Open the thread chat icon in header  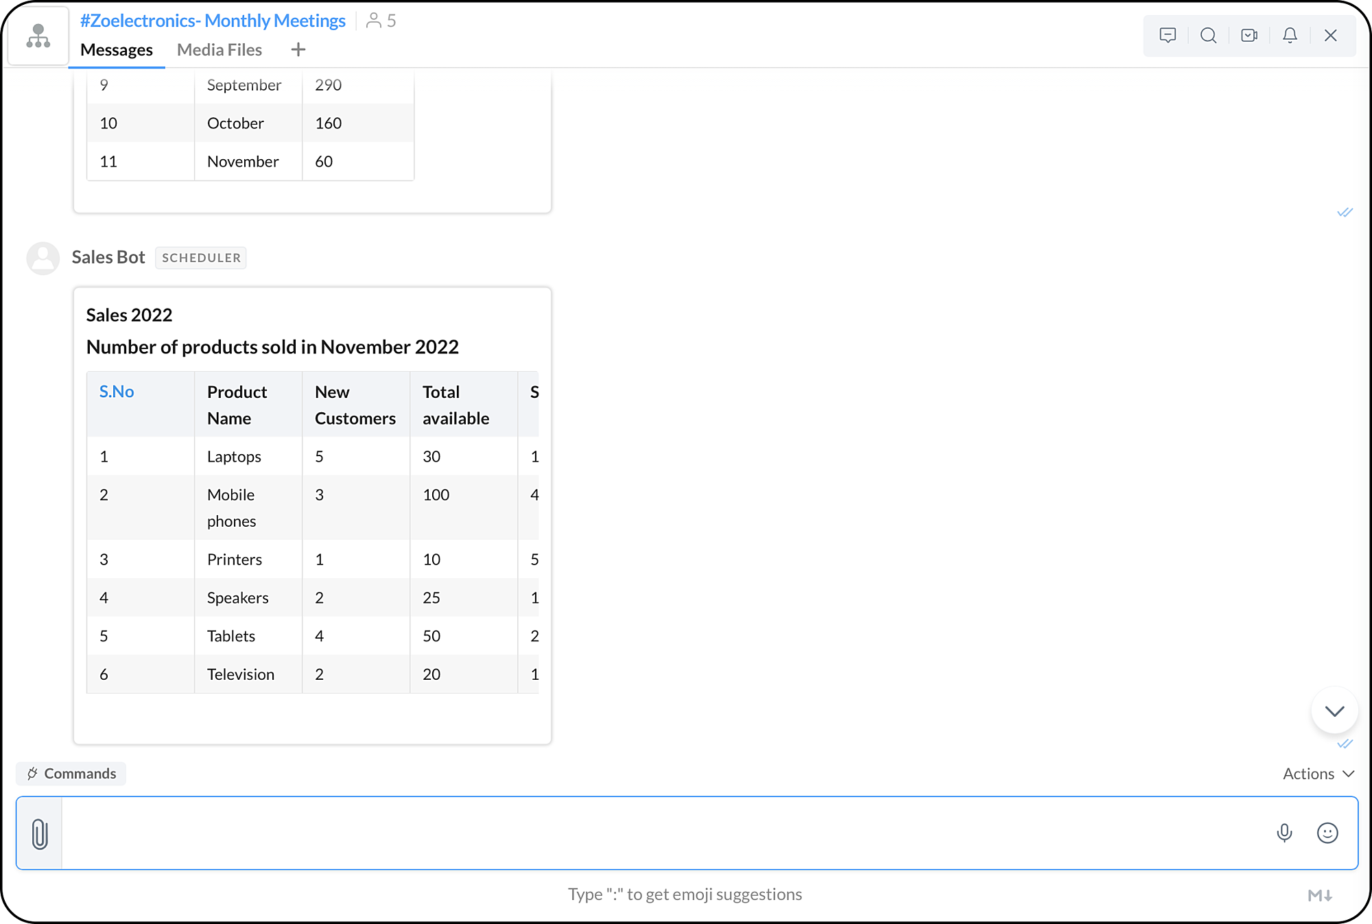click(1168, 36)
